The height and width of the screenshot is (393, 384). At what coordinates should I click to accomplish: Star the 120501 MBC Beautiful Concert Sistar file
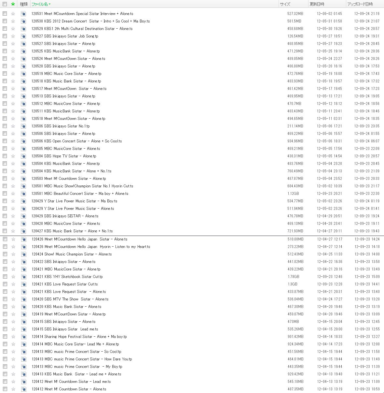[13, 194]
